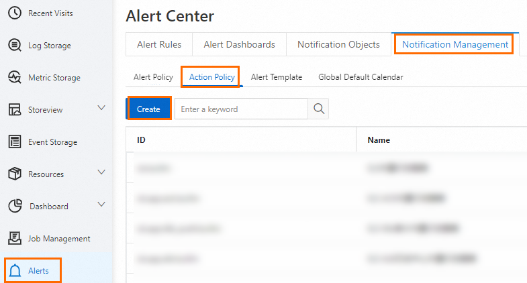Open Job Management in the sidebar

click(x=59, y=239)
